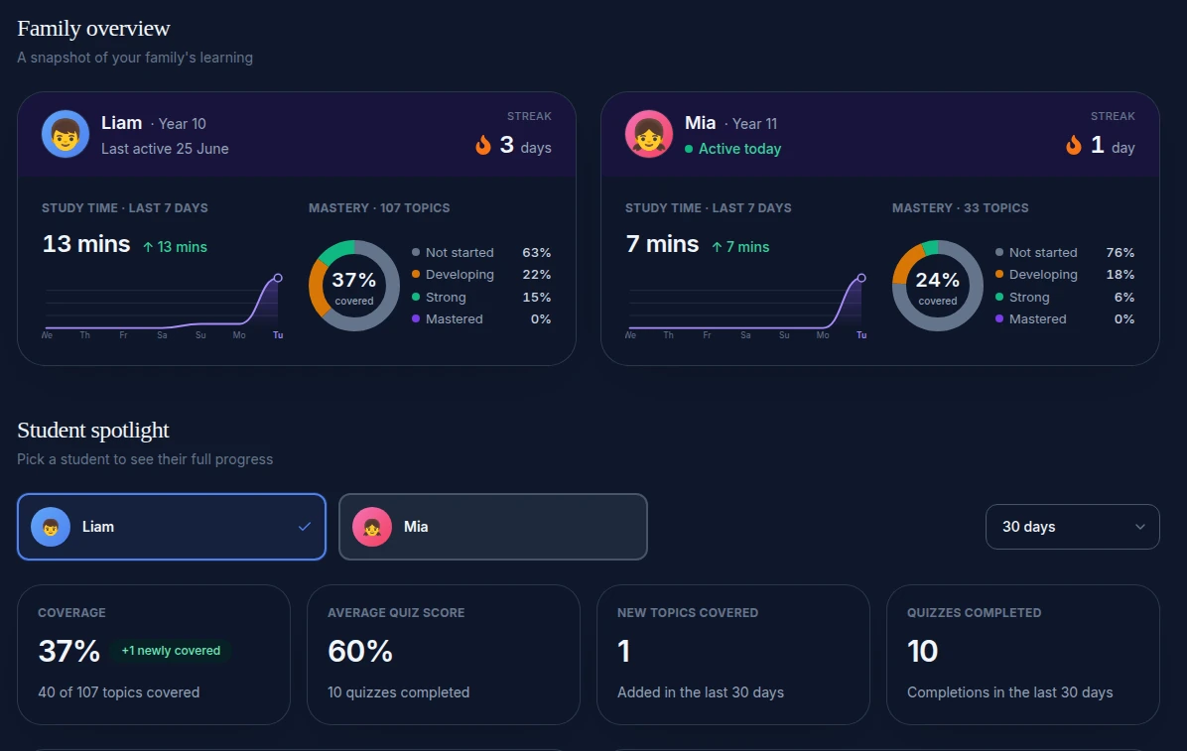The height and width of the screenshot is (751, 1187).
Task: Click the Quizzes Completed stat card
Action: click(1022, 655)
